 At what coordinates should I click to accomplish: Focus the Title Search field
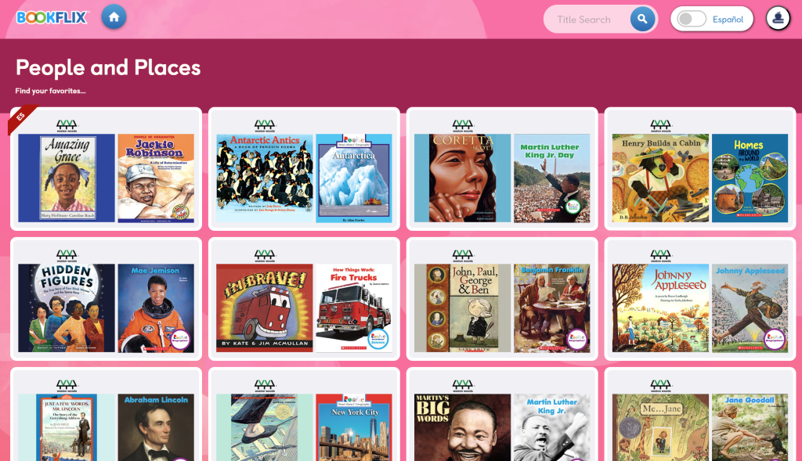coord(586,20)
